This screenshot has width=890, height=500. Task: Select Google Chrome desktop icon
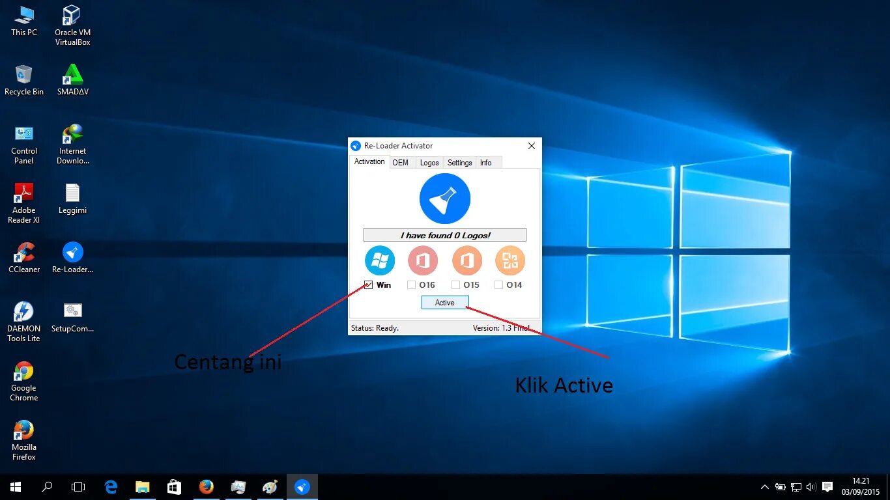pos(24,382)
